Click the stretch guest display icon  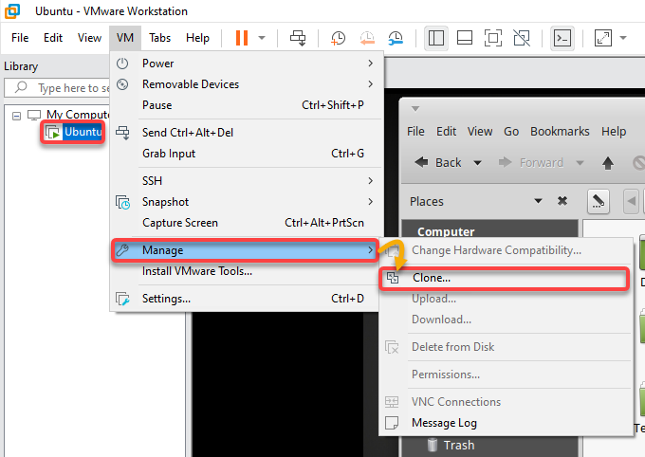tap(603, 38)
